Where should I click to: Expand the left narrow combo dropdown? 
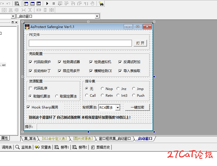13,16
